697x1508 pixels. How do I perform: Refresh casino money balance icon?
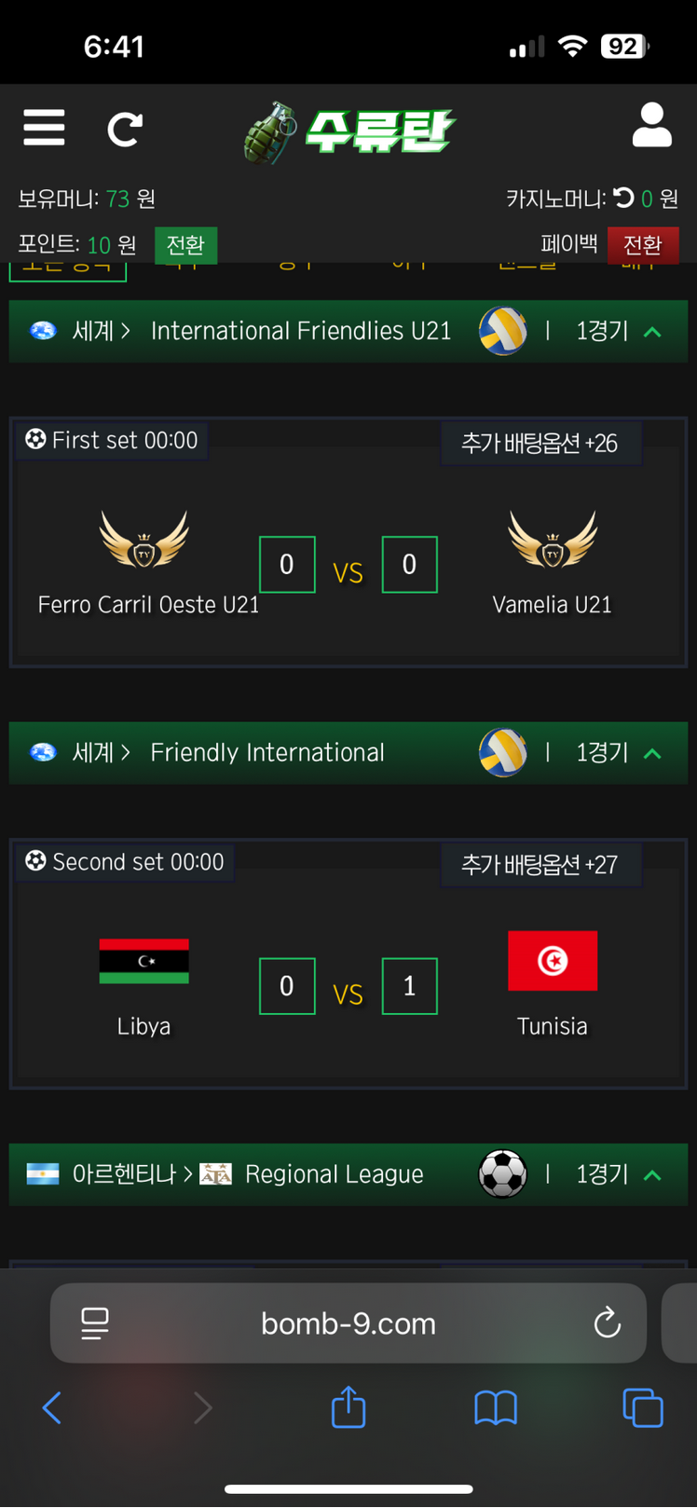coord(623,197)
